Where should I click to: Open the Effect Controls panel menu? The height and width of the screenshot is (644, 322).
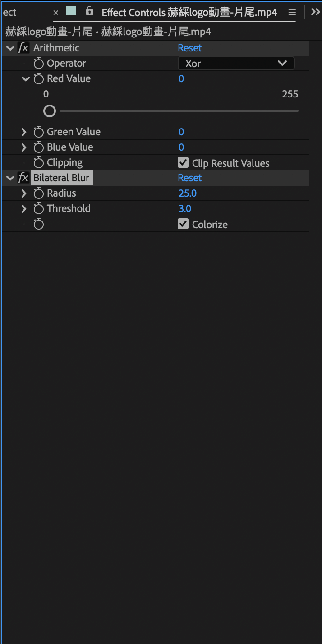pyautogui.click(x=292, y=12)
